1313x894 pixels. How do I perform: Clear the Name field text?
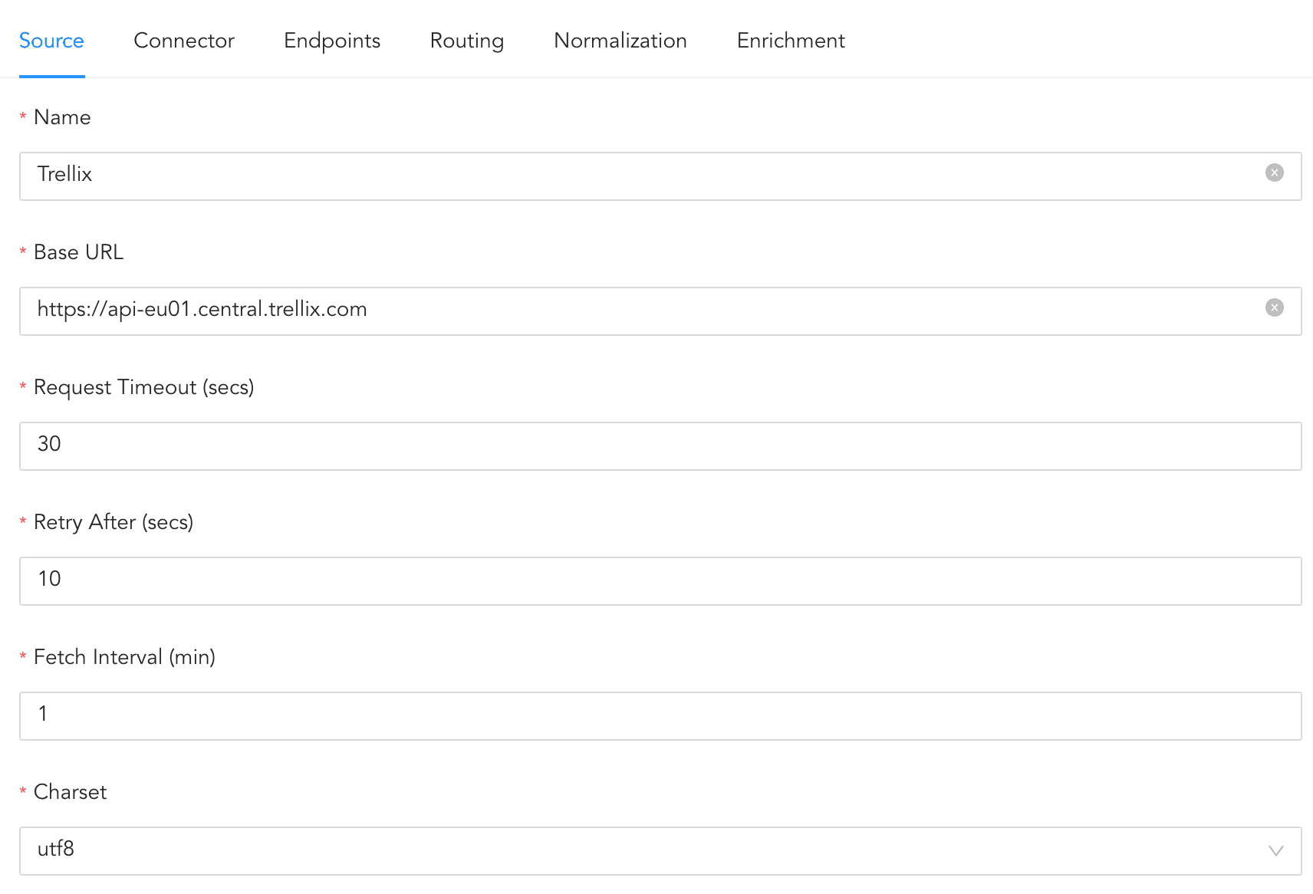click(x=1274, y=173)
